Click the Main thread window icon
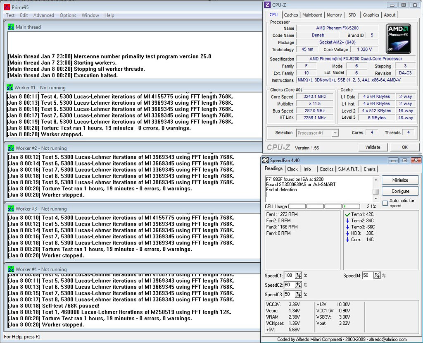 pos(11,27)
